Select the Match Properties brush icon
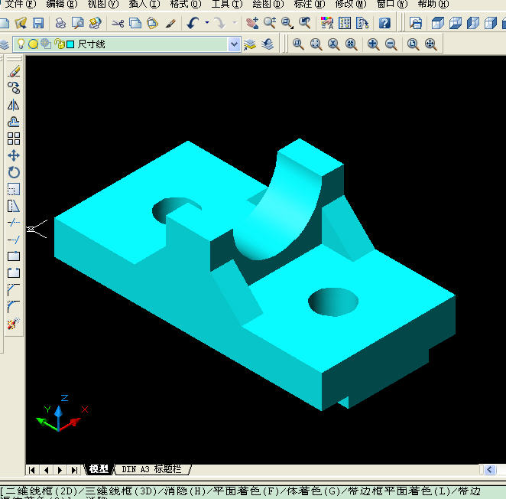The height and width of the screenshot is (499, 506). 170,23
